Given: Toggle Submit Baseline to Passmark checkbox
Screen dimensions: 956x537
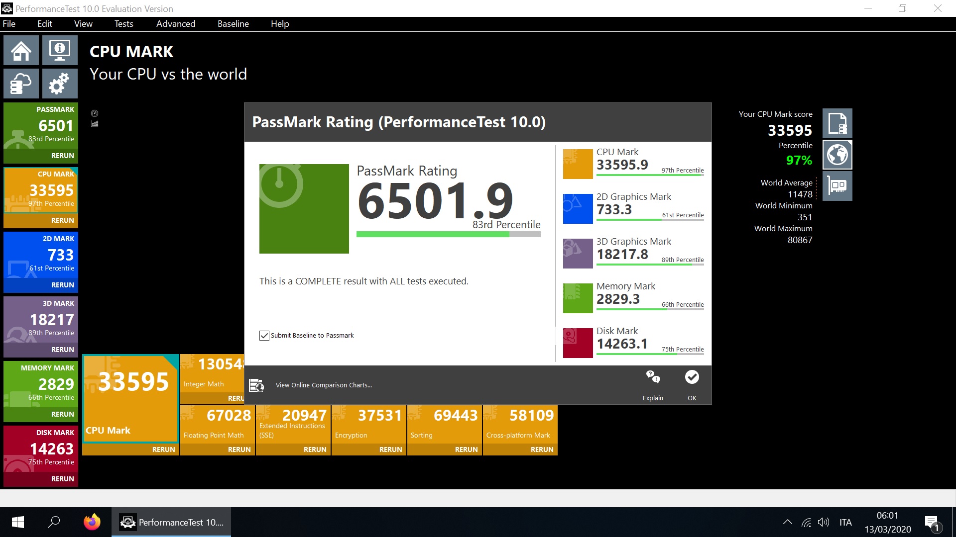Looking at the screenshot, I should pos(264,336).
